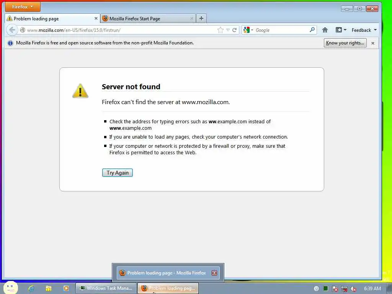Screen dimensions: 392x294
Task: Switch to the Mozilla Firefox Start Page tab
Action: (x=148, y=18)
